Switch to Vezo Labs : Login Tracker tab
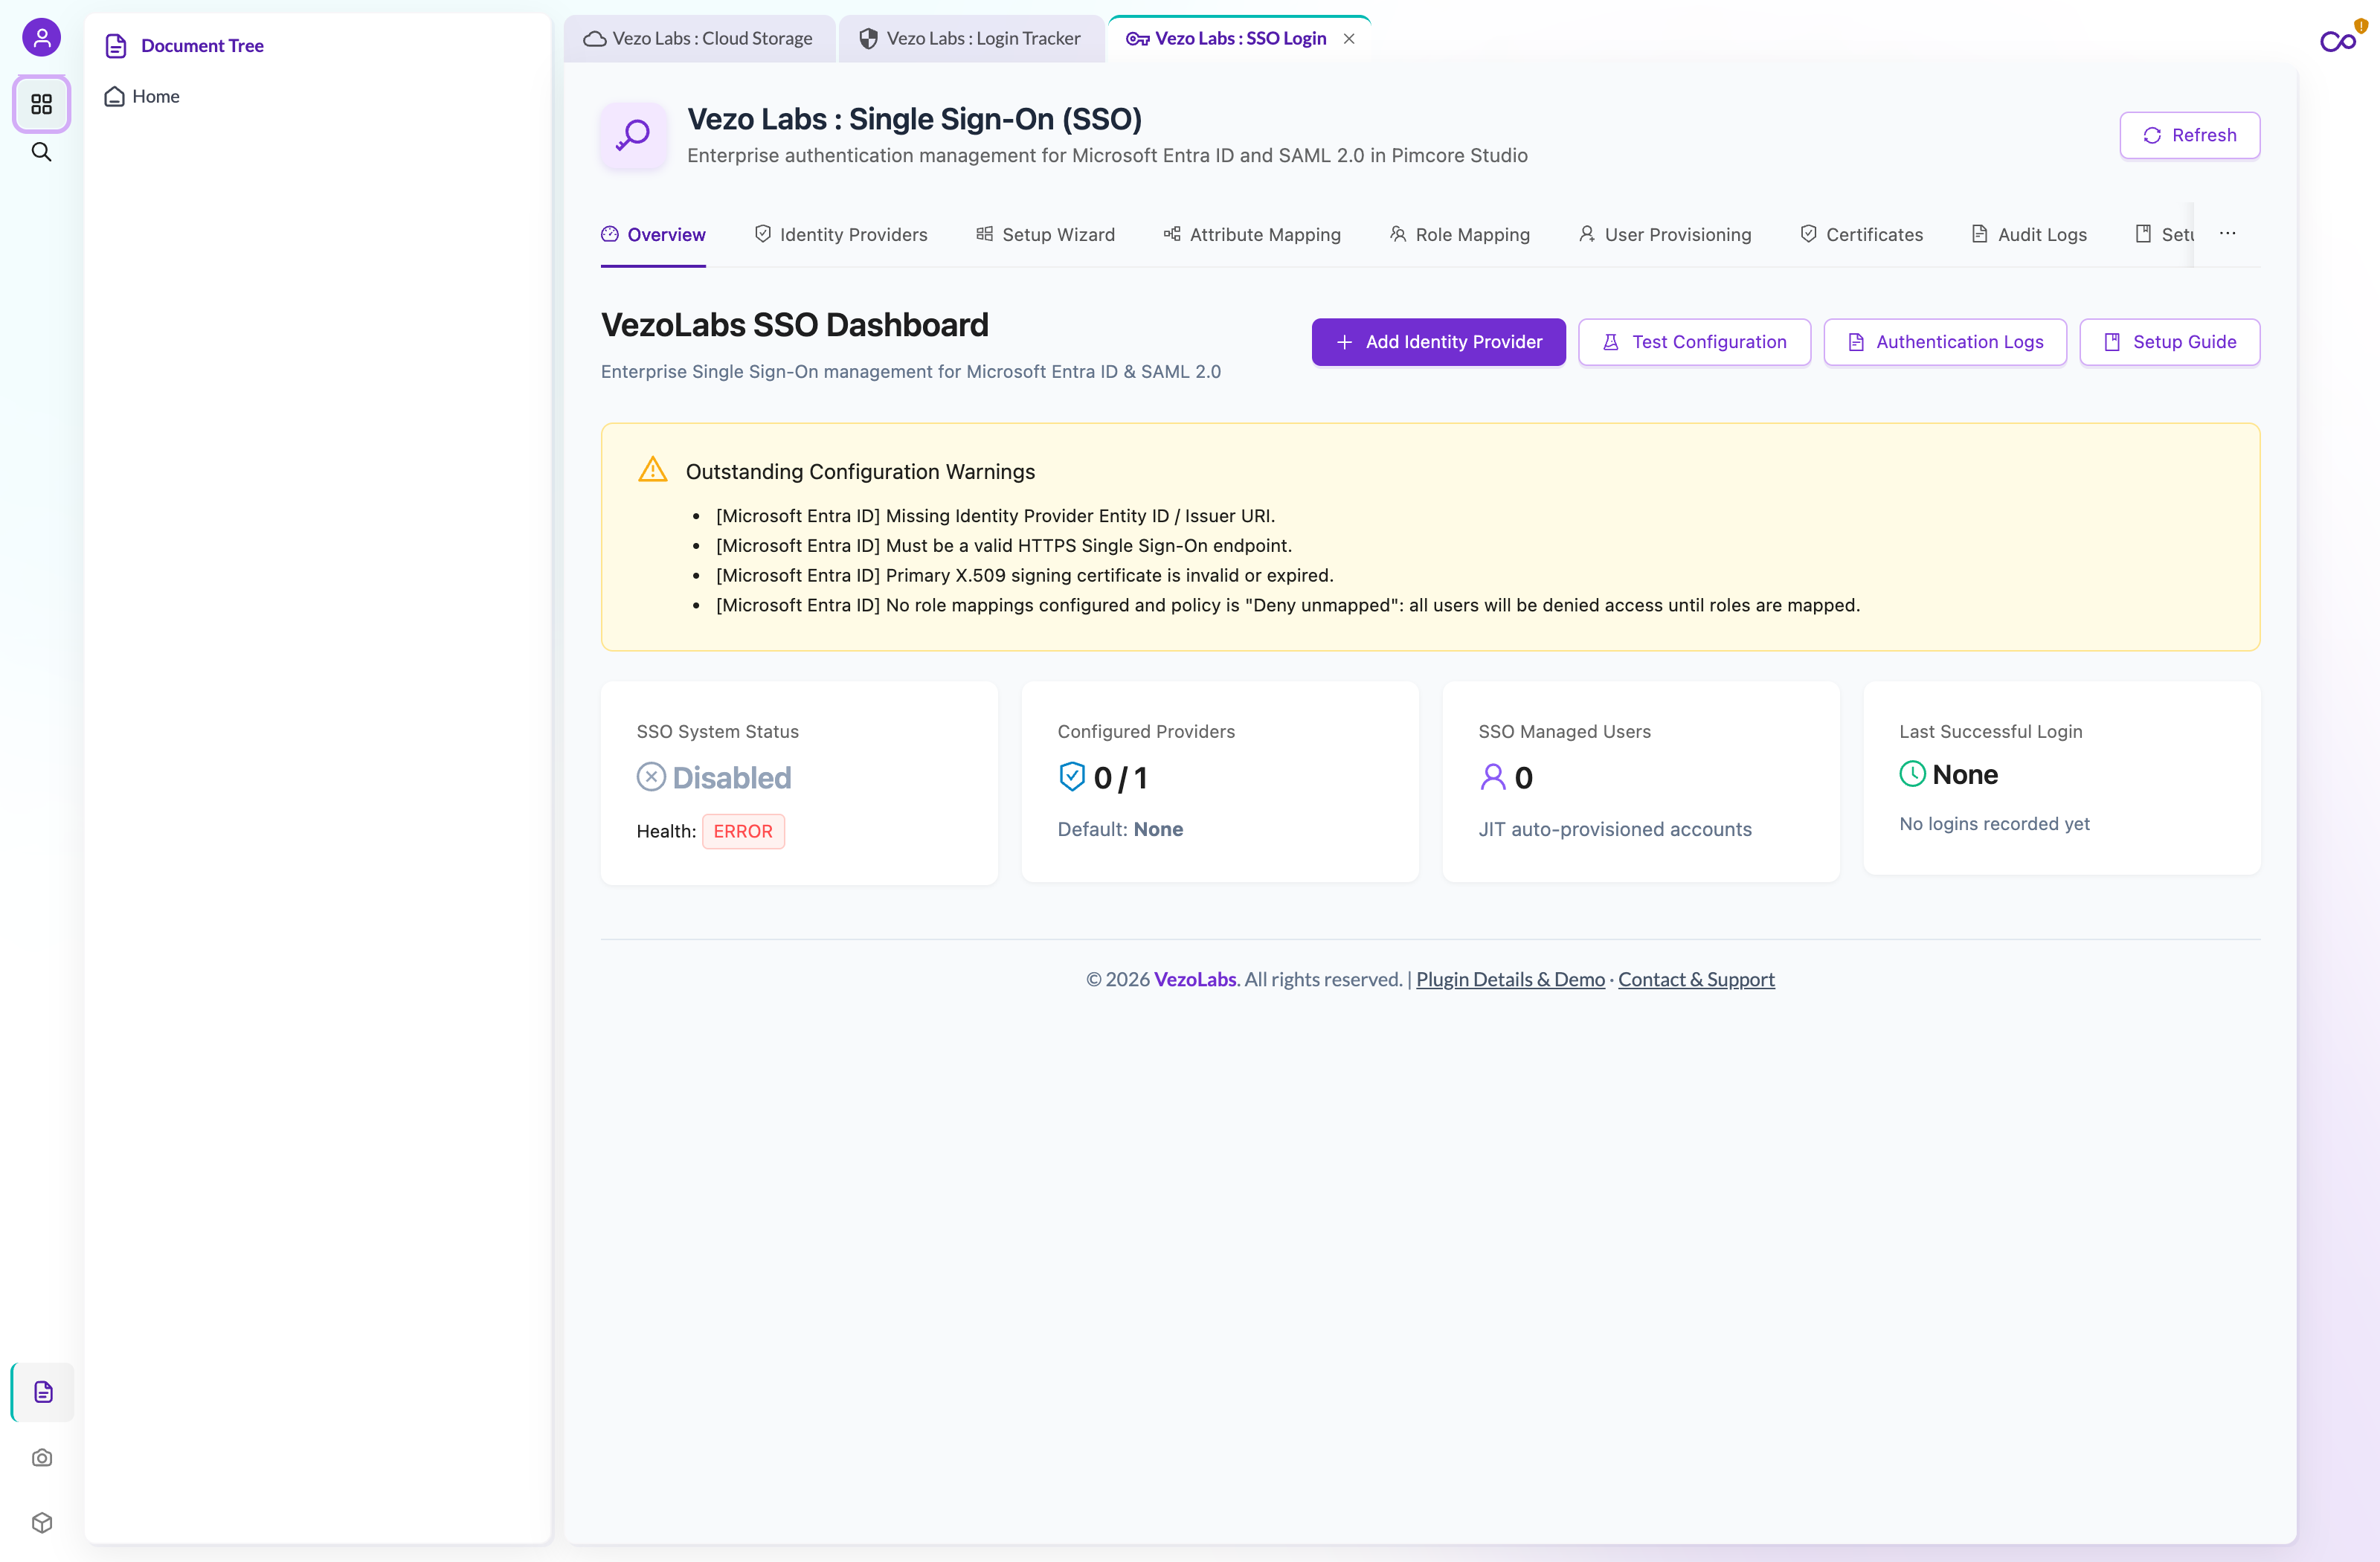Viewport: 2380px width, 1562px height. tap(971, 39)
